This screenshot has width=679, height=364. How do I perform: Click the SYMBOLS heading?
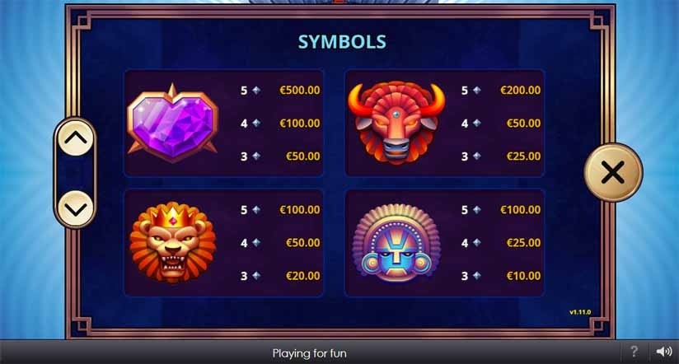pos(342,42)
